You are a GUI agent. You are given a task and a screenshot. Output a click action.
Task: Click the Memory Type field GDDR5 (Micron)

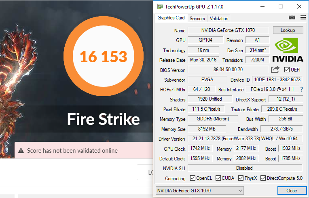coord(213,119)
